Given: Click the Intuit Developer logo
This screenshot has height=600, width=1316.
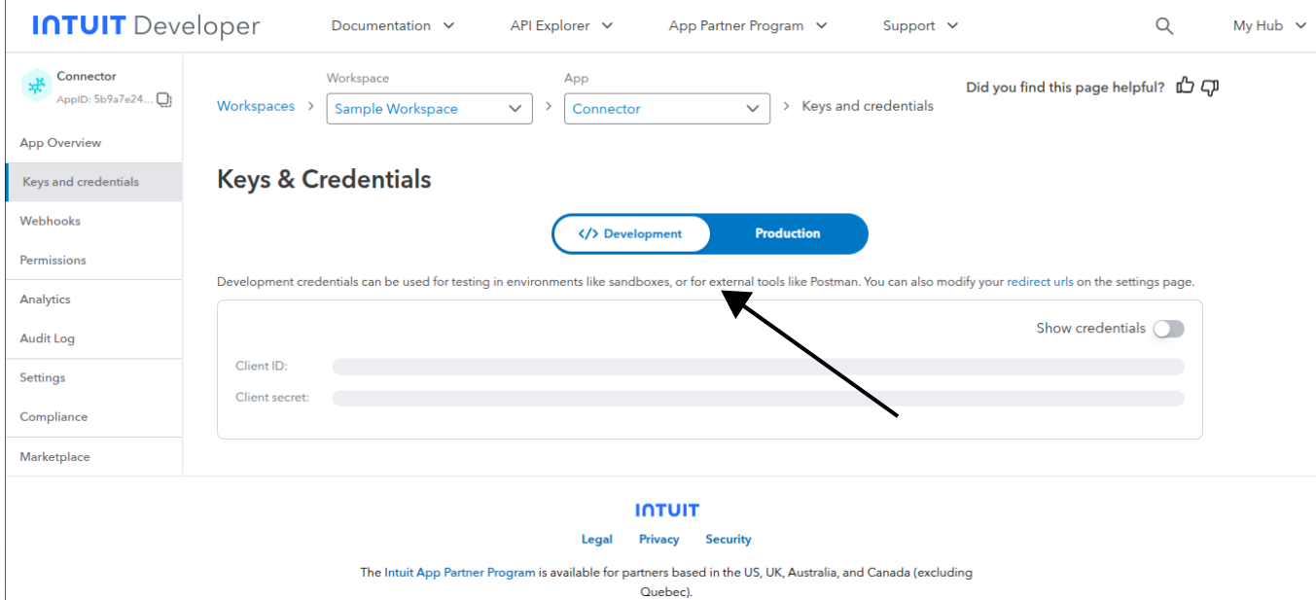Looking at the screenshot, I should point(146,26).
